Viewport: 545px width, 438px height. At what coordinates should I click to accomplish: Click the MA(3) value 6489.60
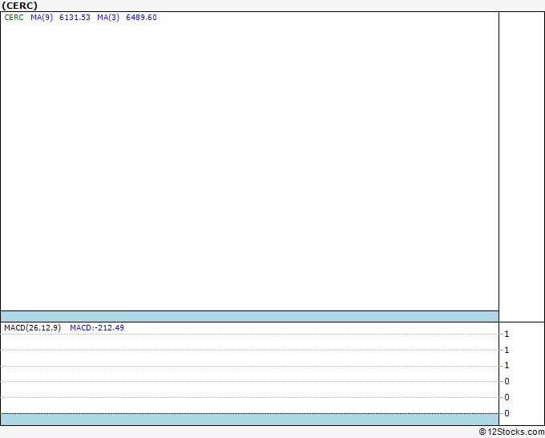141,18
